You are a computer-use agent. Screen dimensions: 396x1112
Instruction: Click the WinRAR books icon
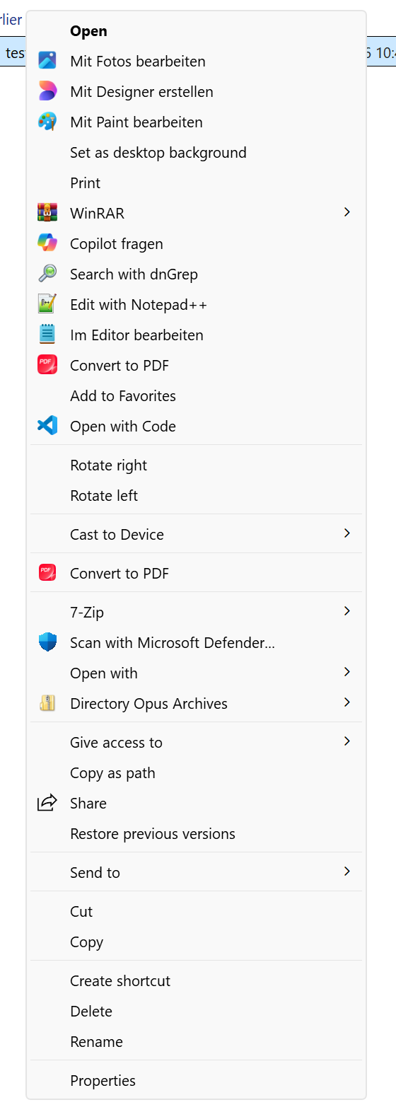point(47,213)
